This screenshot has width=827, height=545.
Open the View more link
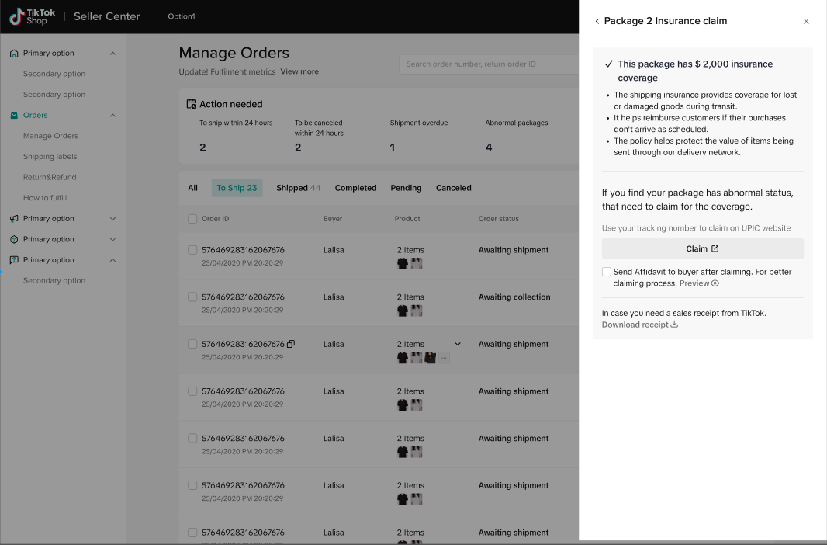(299, 71)
